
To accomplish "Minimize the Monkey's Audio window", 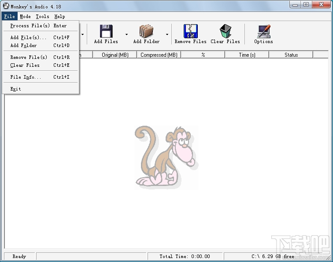I will (x=295, y=5).
